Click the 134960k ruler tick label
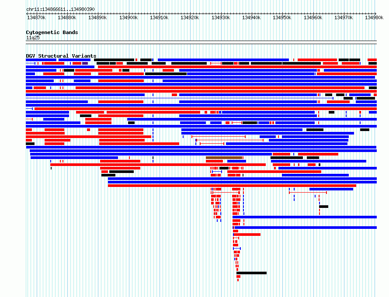This screenshot has width=389, height=297. tap(313, 17)
